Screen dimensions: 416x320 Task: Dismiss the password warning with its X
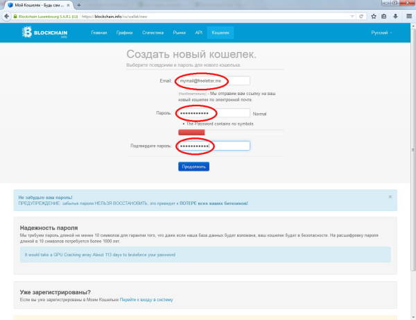(390, 196)
